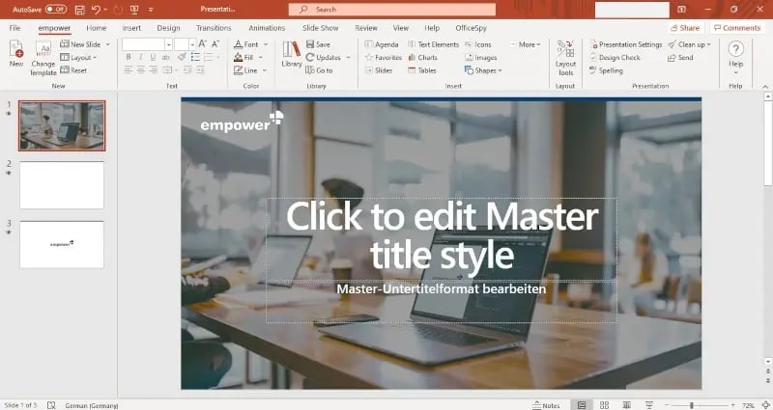
Task: Switch to the OfficeSpy tab
Action: point(471,28)
